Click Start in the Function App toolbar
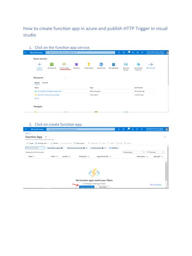 (x=103, y=143)
